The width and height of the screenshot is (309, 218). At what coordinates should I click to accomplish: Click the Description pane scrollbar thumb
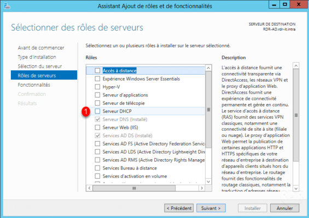click(296, 115)
